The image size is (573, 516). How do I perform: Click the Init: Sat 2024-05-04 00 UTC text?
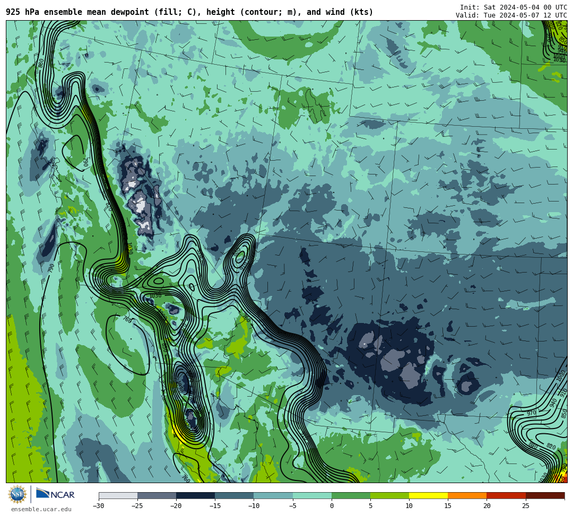[x=514, y=7]
